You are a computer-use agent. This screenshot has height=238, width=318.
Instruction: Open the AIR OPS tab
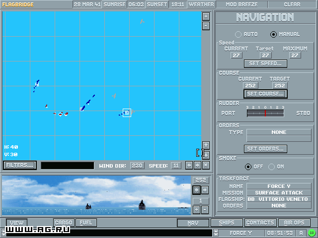pyautogui.click(x=294, y=223)
